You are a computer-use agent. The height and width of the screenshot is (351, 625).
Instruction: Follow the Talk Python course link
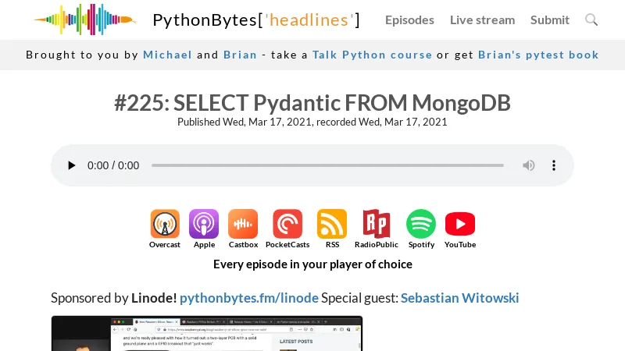pyautogui.click(x=373, y=55)
